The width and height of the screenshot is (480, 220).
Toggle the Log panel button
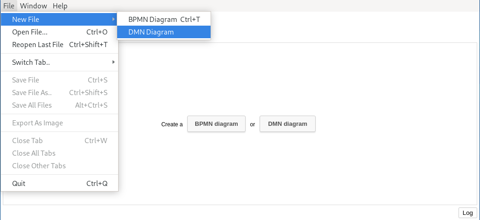467,213
